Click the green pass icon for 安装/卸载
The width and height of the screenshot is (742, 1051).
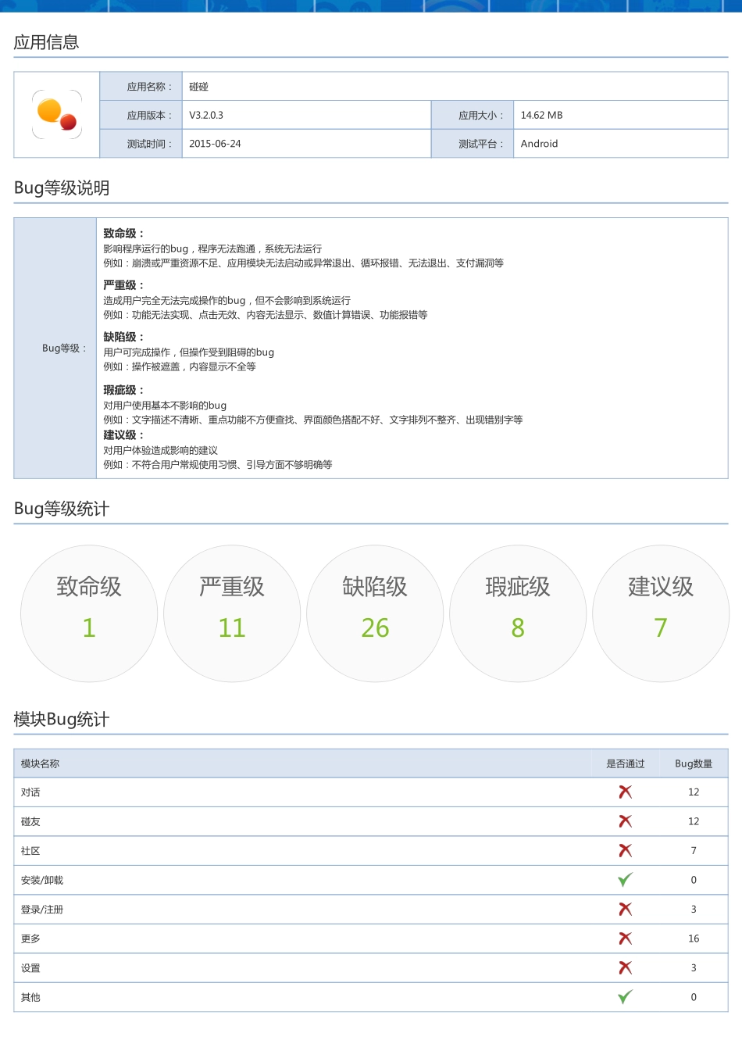(624, 880)
